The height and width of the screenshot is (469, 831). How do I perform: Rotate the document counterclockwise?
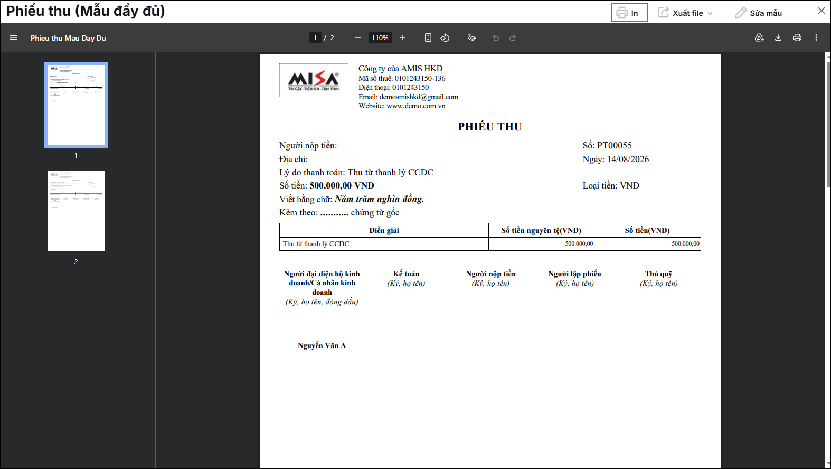445,37
